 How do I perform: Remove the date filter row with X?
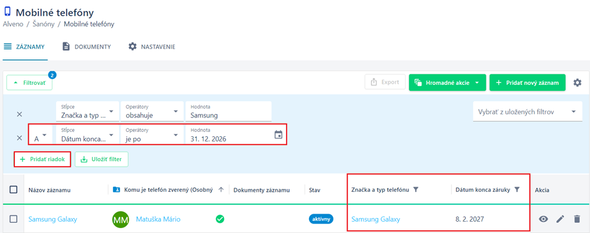point(19,138)
